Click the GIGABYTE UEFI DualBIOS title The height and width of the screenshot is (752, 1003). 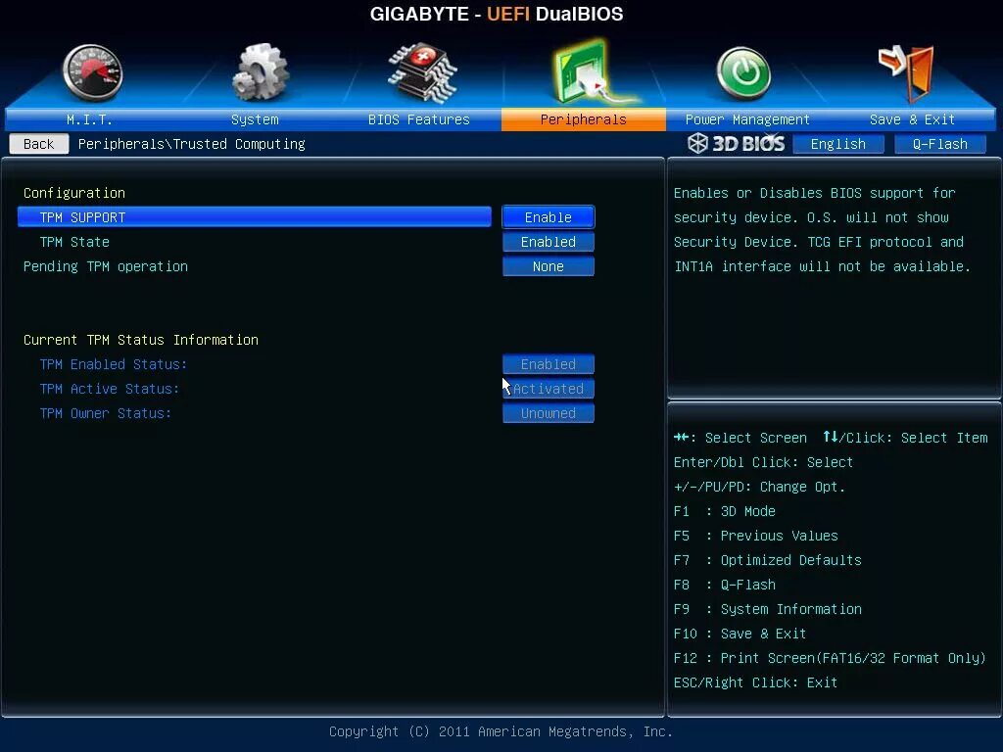click(x=497, y=14)
